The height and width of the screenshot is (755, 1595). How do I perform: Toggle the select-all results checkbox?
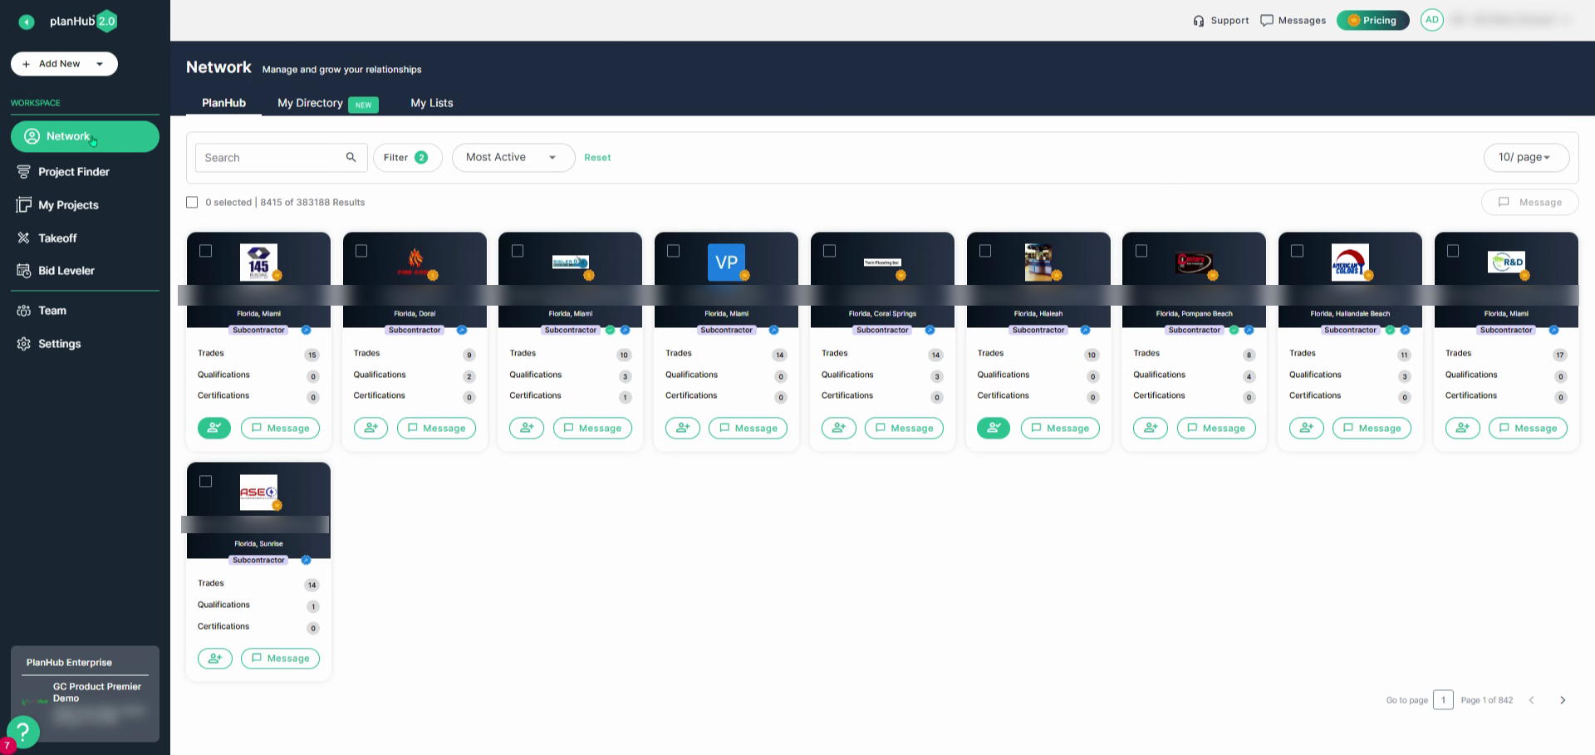[x=192, y=202]
